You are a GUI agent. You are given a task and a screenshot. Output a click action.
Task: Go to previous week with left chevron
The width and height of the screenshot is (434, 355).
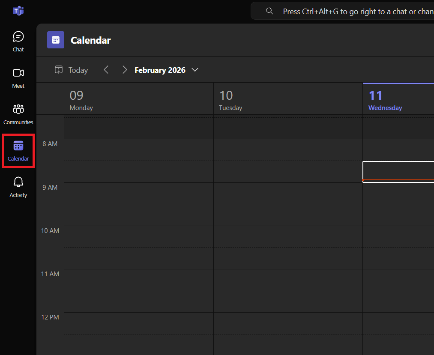pyautogui.click(x=106, y=70)
